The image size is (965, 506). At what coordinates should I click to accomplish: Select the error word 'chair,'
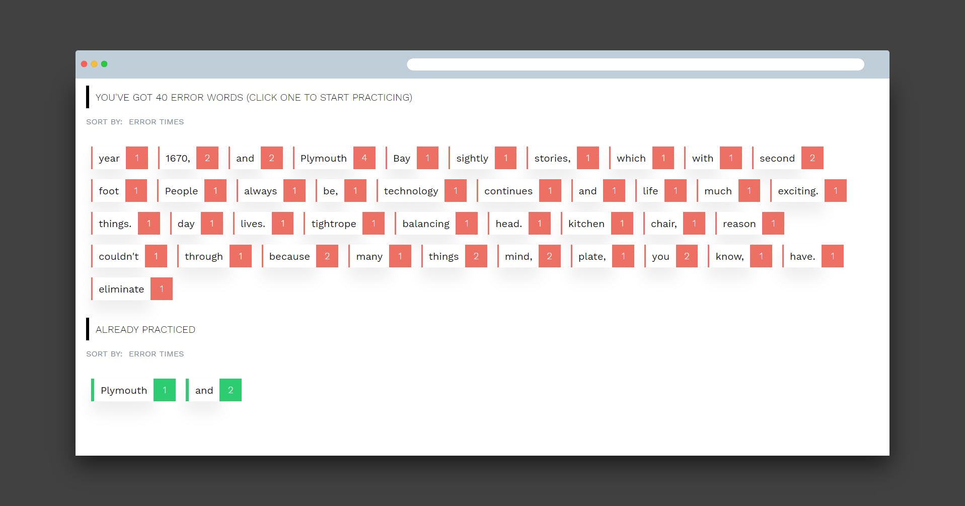(674, 224)
